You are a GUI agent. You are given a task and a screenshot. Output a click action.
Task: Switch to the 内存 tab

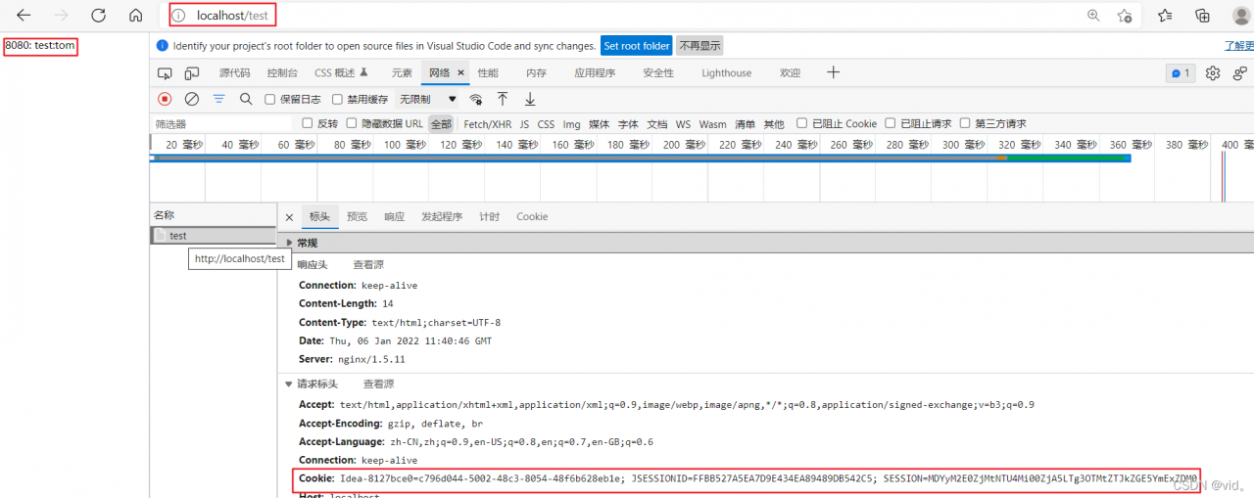click(536, 73)
